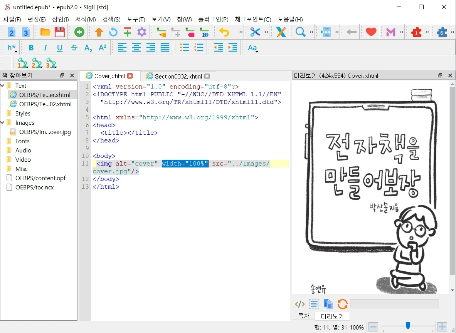
Task: Create a new EPUB3 book
Action: (x=25, y=32)
